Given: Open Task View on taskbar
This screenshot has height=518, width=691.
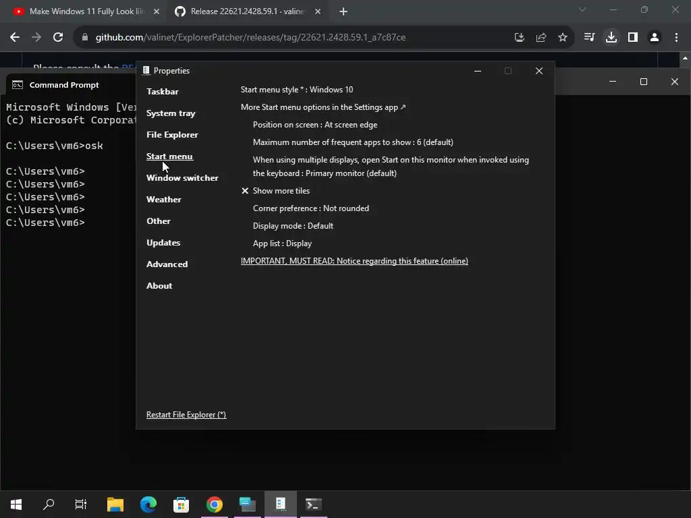Looking at the screenshot, I should tap(81, 505).
